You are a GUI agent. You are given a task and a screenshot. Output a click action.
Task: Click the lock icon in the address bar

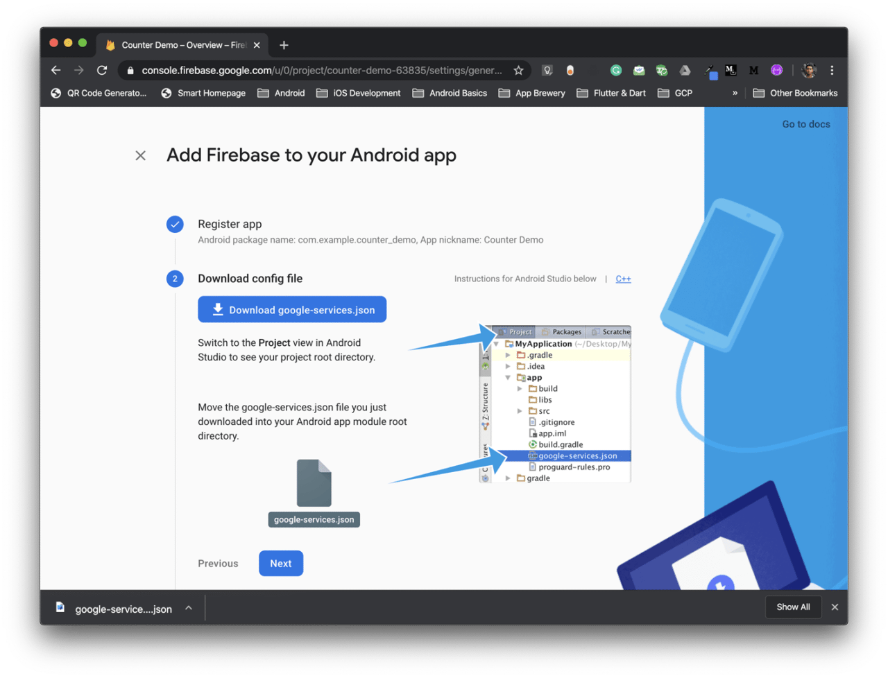point(130,71)
